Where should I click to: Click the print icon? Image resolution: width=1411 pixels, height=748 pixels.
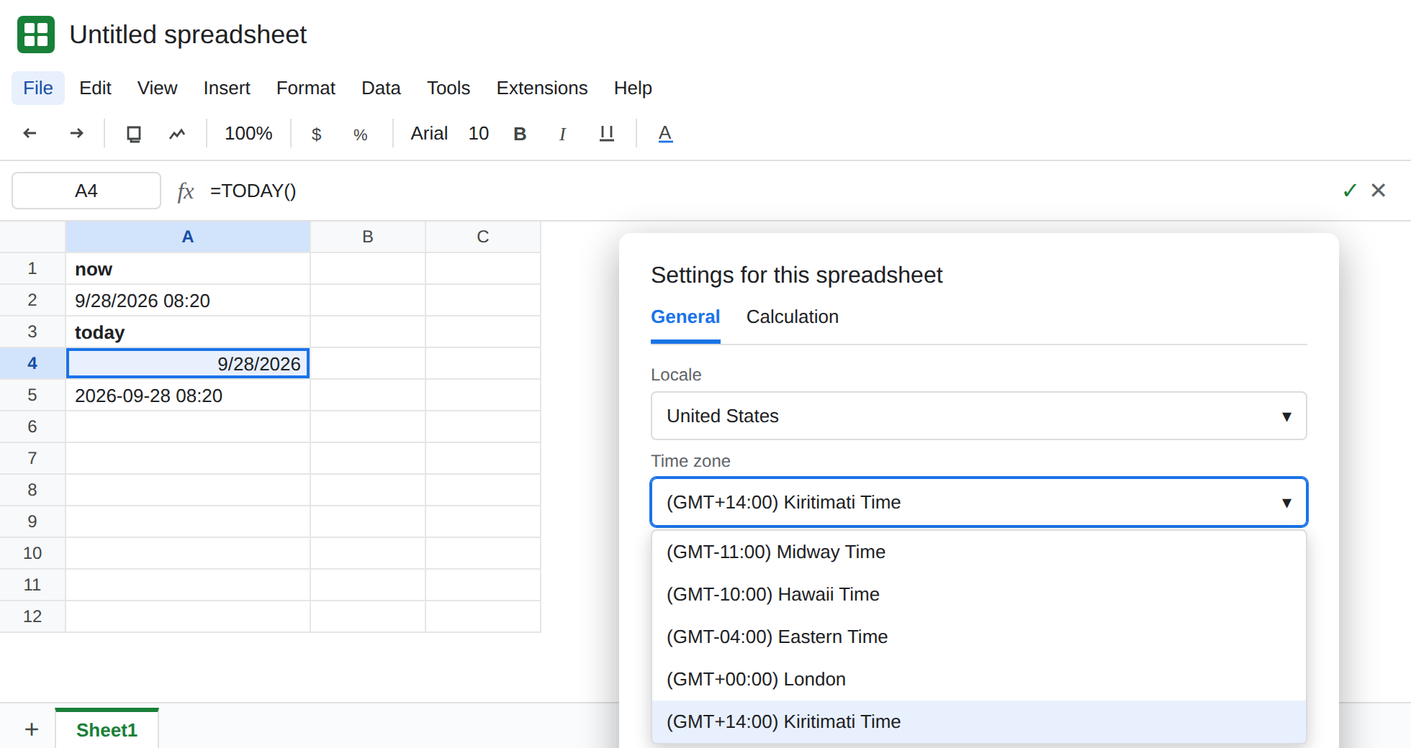(x=134, y=134)
